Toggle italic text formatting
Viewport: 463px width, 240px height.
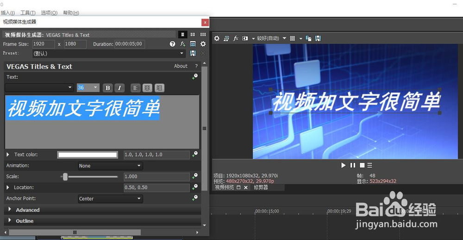tap(119, 88)
